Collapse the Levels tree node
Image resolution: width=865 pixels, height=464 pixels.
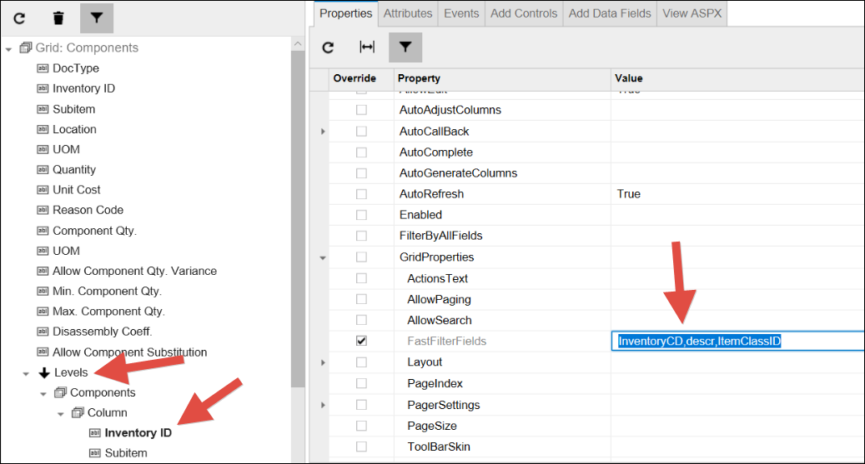pos(26,373)
